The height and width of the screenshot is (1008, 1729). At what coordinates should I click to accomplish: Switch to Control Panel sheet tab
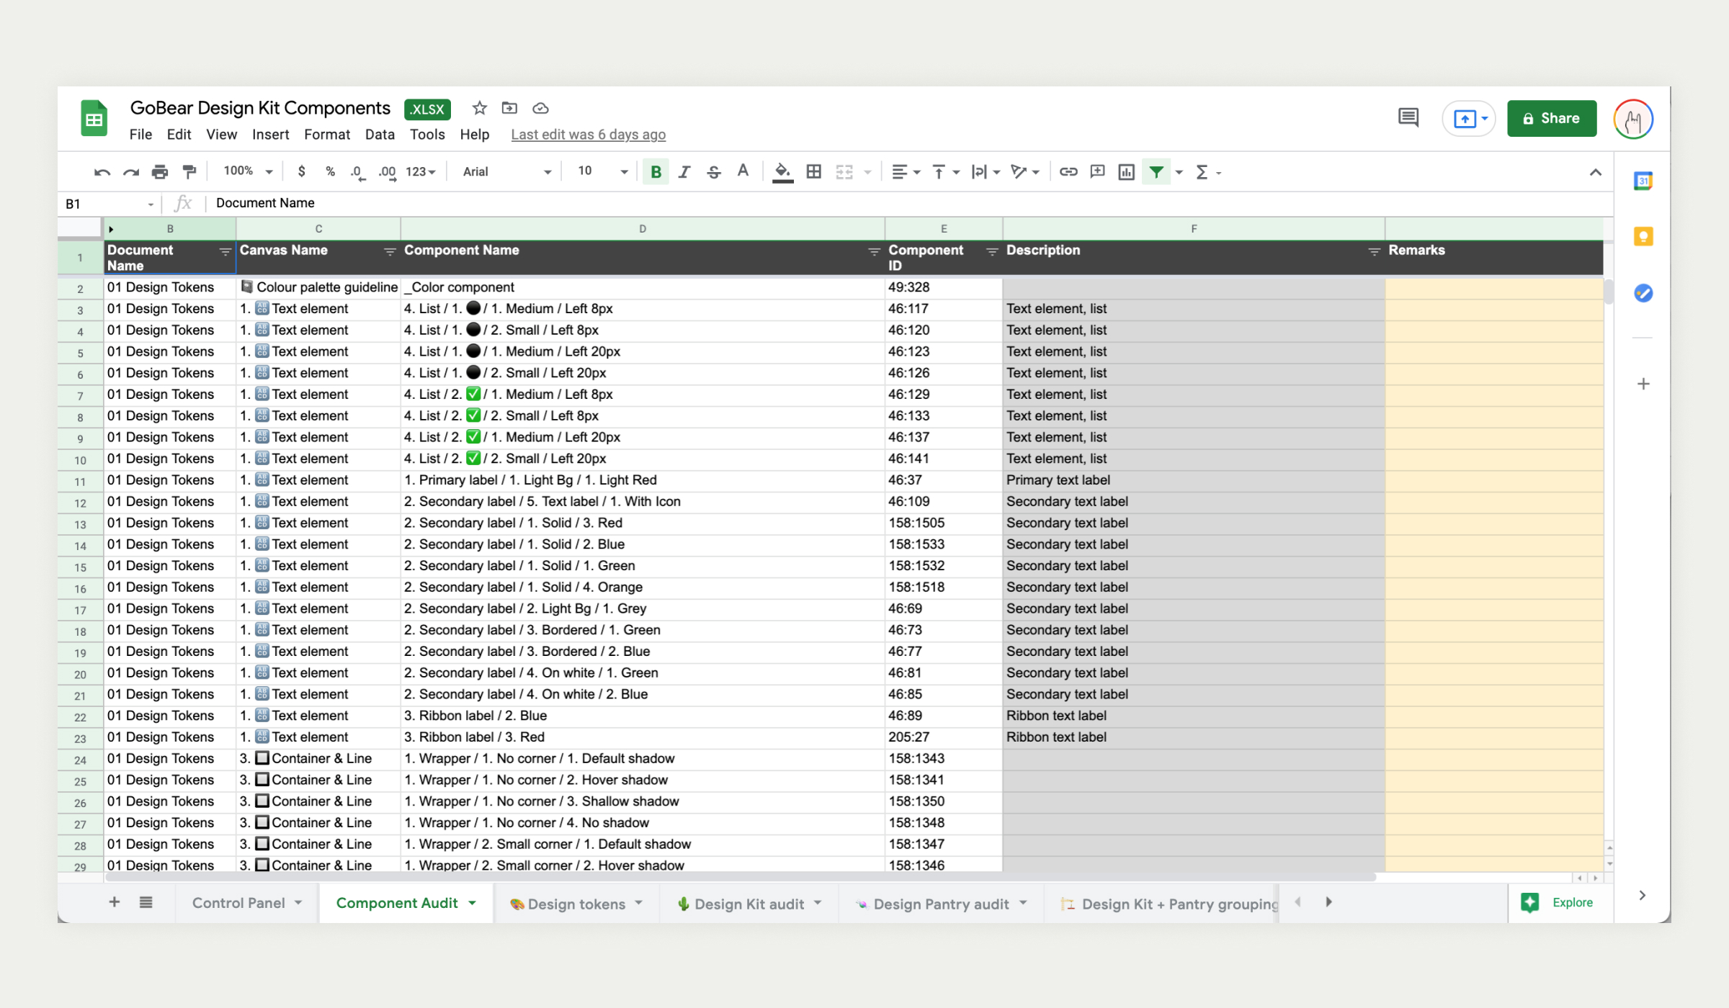(247, 903)
